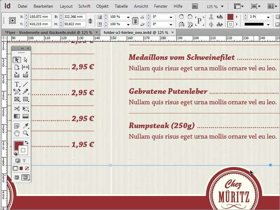Viewport: 280px width, 210px height.
Task: Open the rotation angle dropdown
Action: click(x=171, y=17)
